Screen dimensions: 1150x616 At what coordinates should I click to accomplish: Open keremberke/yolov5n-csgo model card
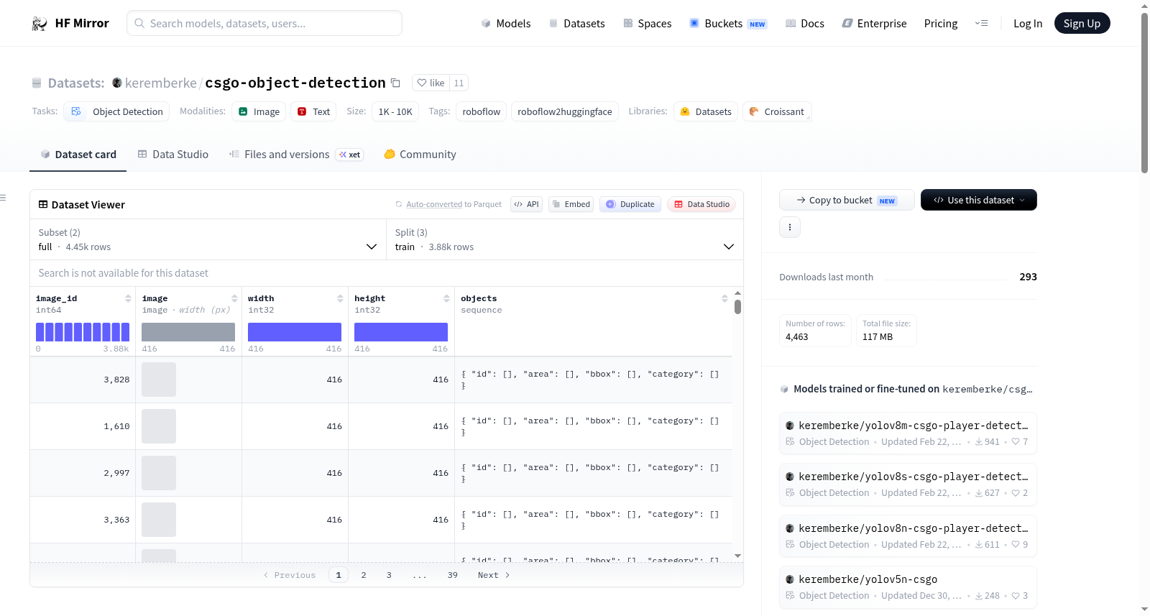908,587
